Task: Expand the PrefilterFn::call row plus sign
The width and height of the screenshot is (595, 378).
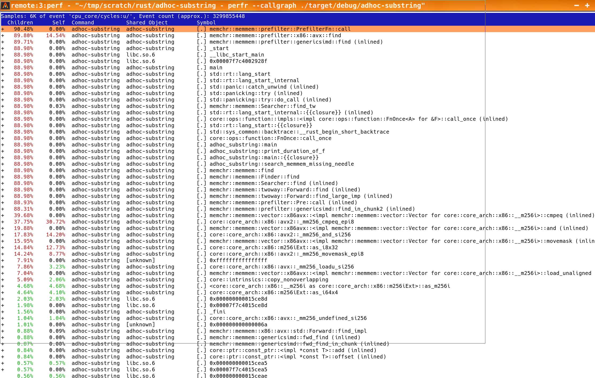Action: [x=3, y=29]
